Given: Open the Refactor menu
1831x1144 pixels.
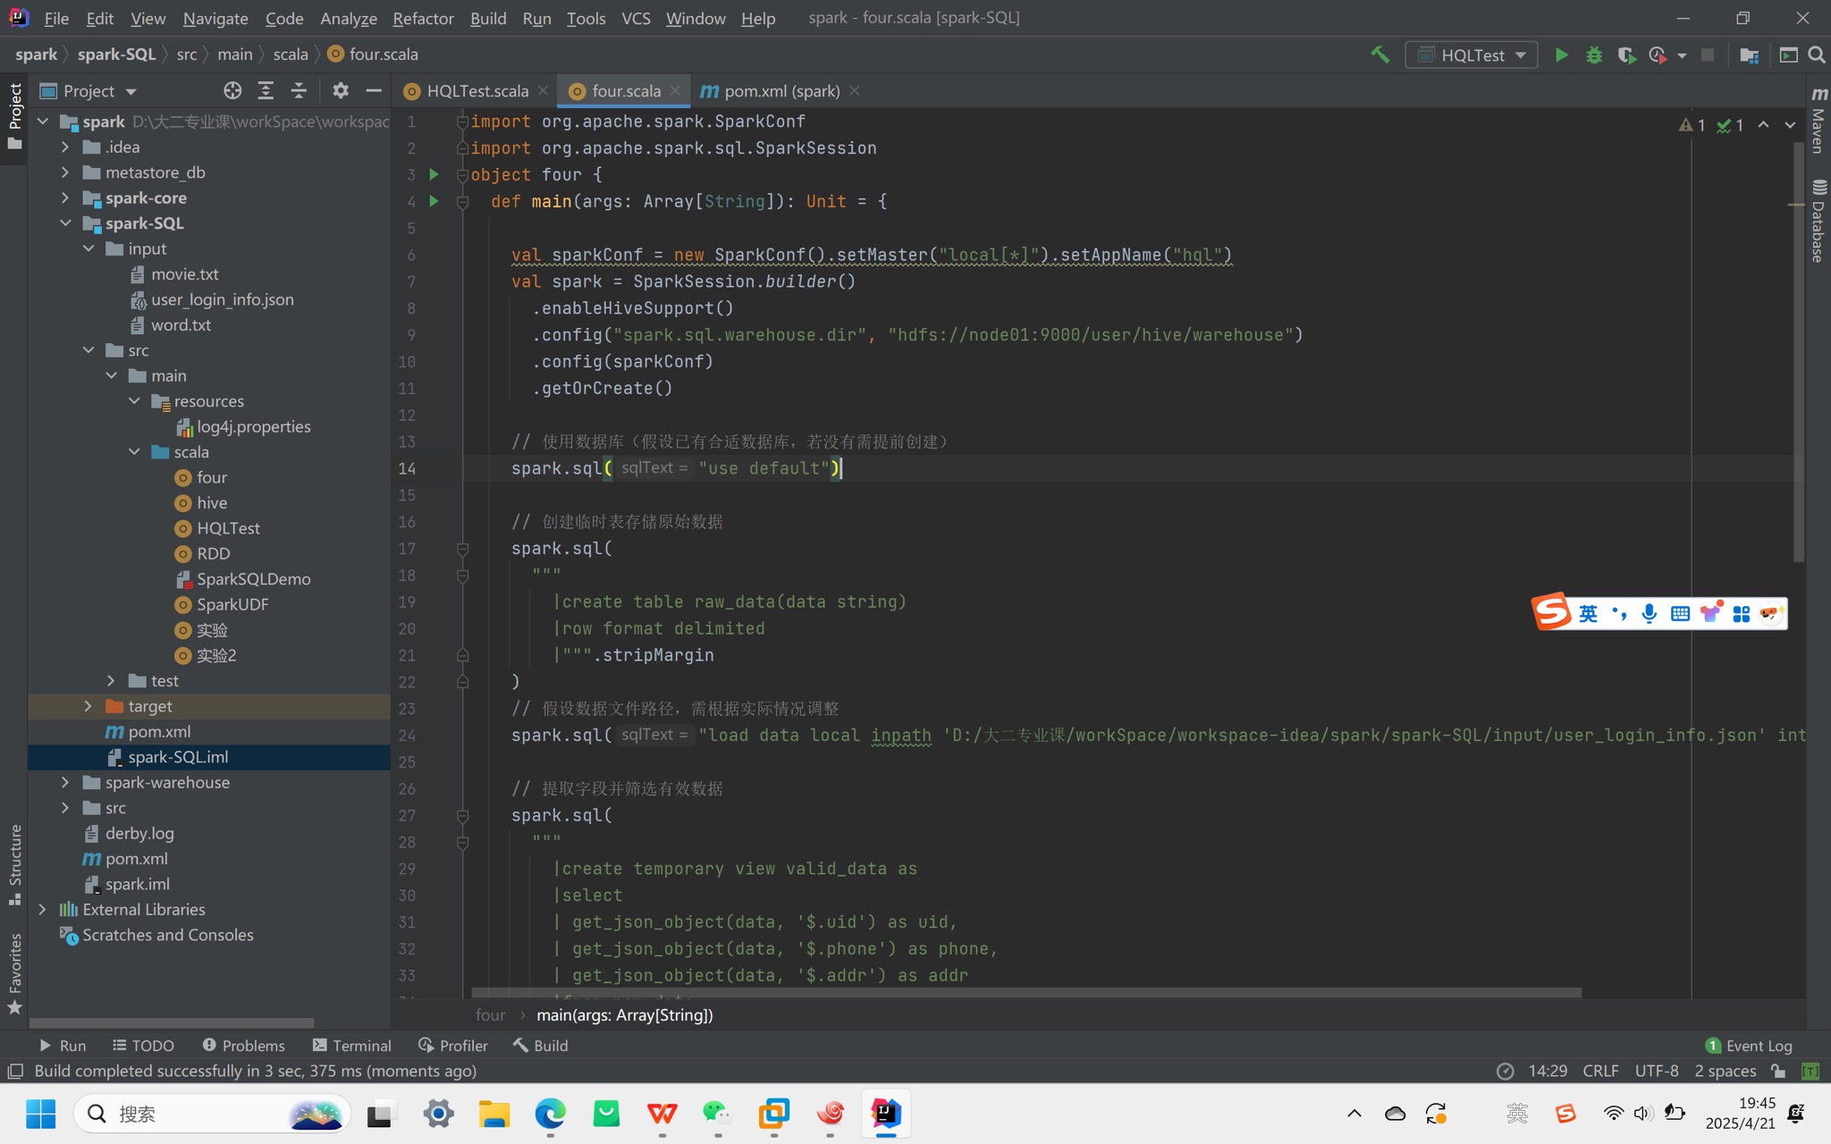Looking at the screenshot, I should pos(423,18).
